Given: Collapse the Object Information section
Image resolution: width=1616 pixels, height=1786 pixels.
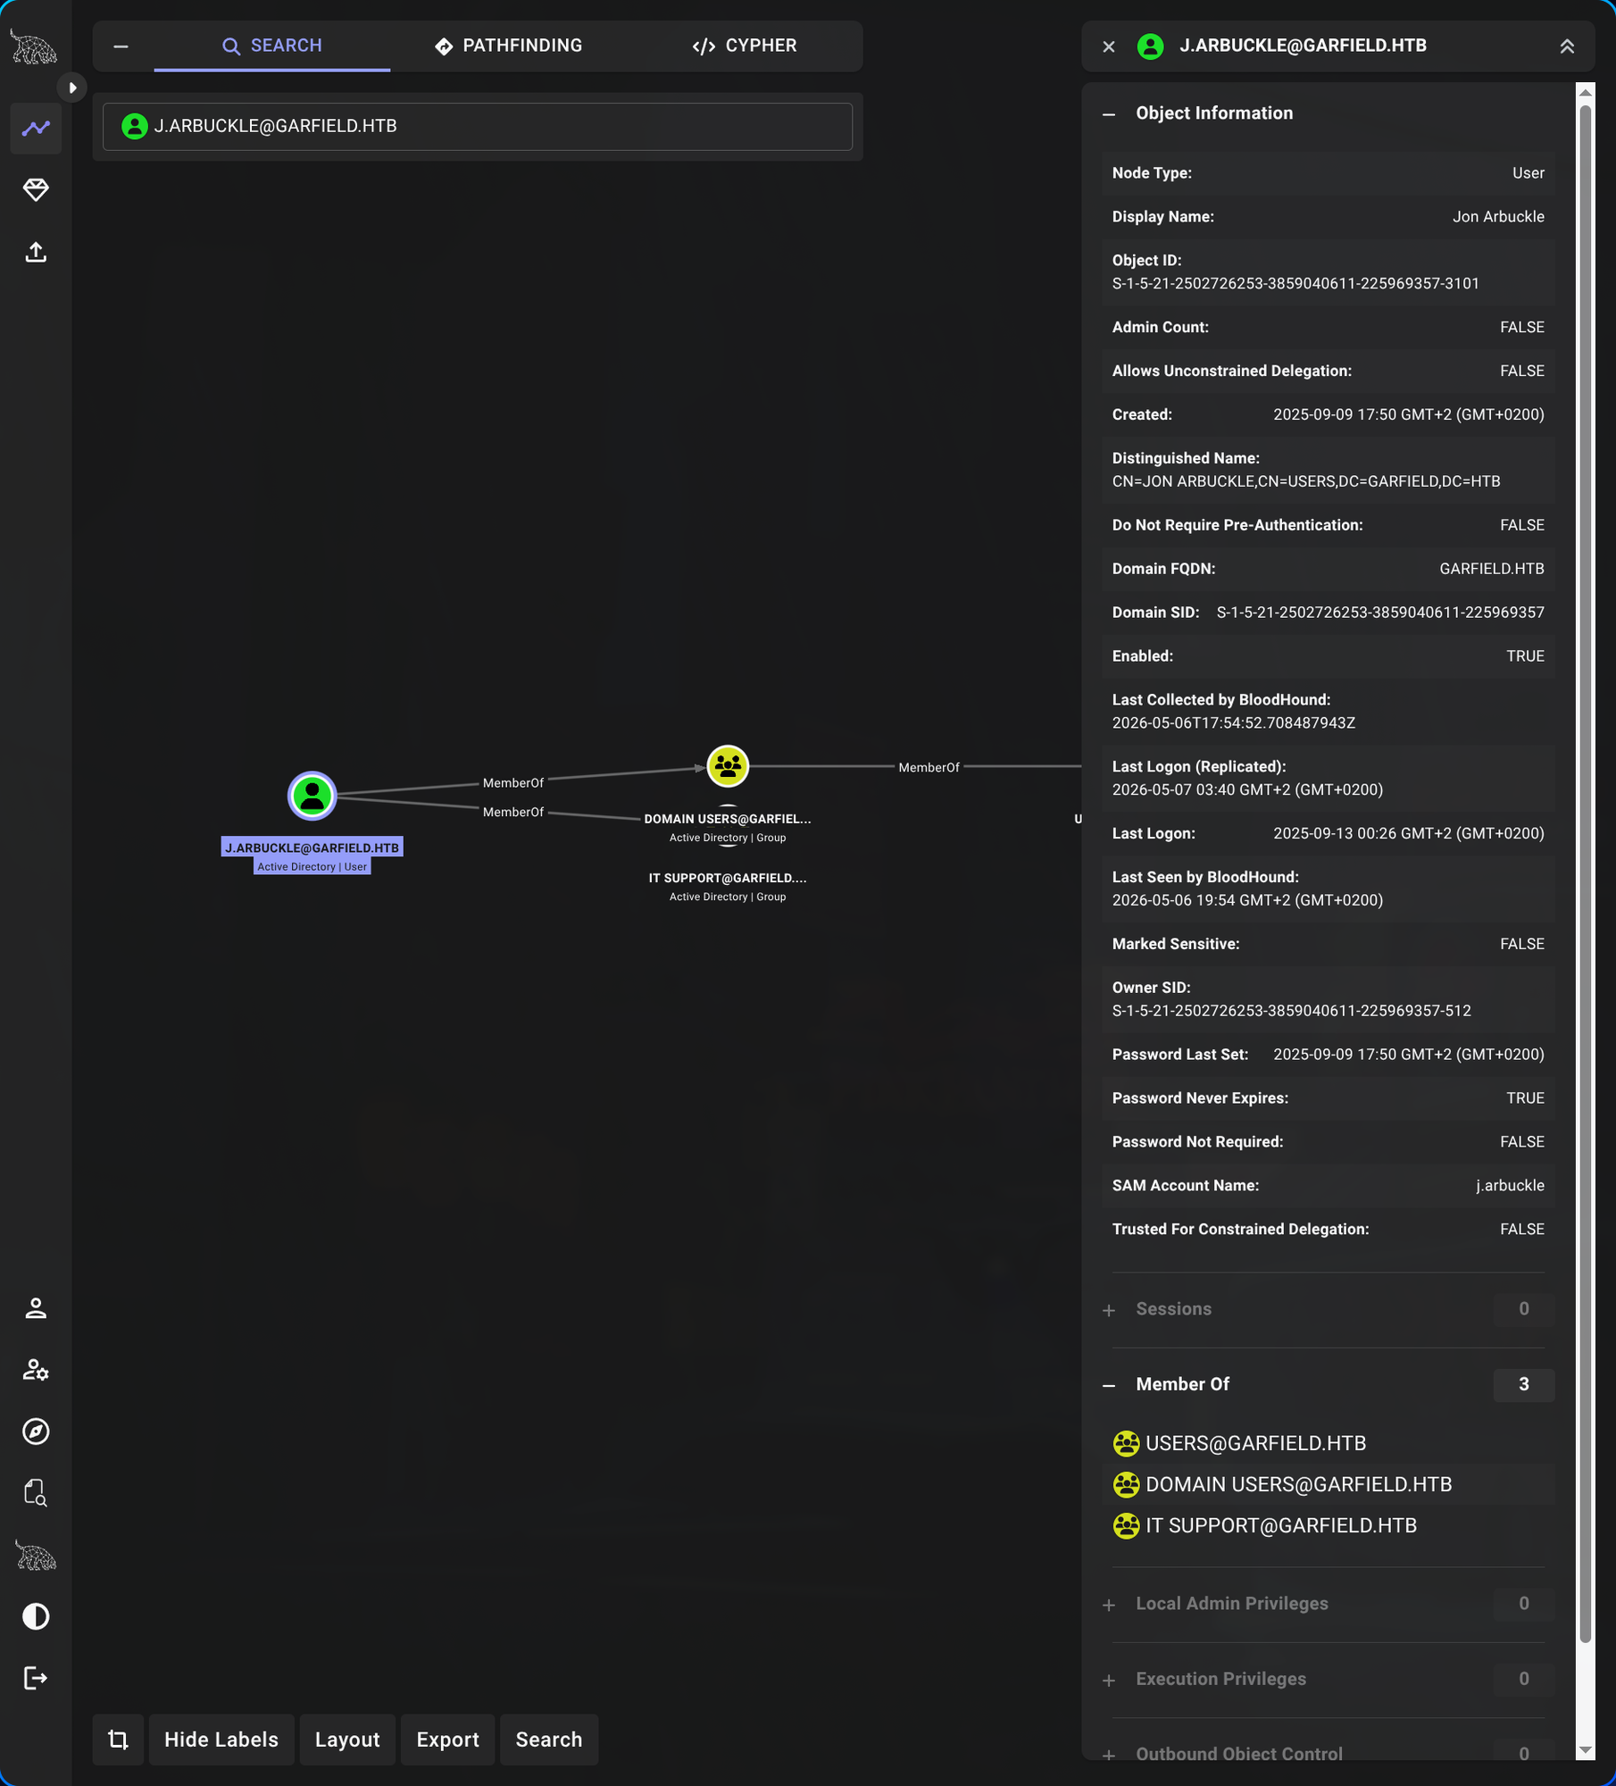Looking at the screenshot, I should pyautogui.click(x=1109, y=113).
